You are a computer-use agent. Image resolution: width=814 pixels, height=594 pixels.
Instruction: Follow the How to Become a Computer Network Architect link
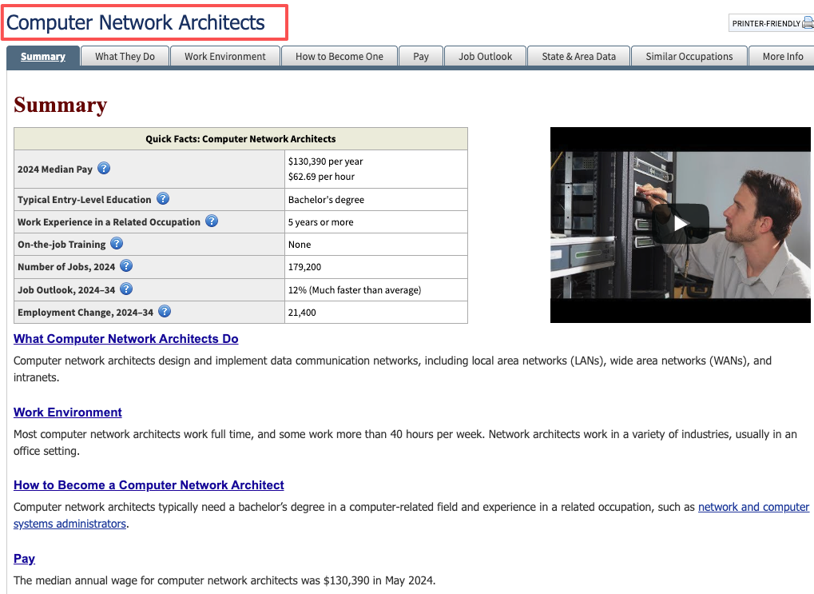click(149, 484)
